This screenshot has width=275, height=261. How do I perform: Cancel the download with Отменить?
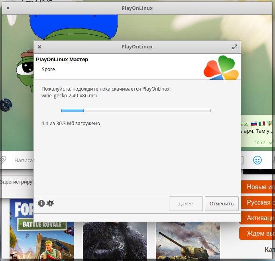tap(222, 204)
